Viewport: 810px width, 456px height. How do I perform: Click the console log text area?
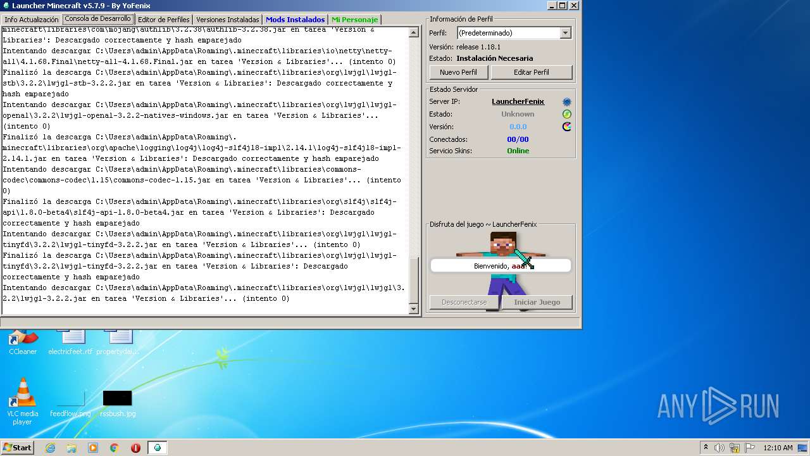[205, 170]
